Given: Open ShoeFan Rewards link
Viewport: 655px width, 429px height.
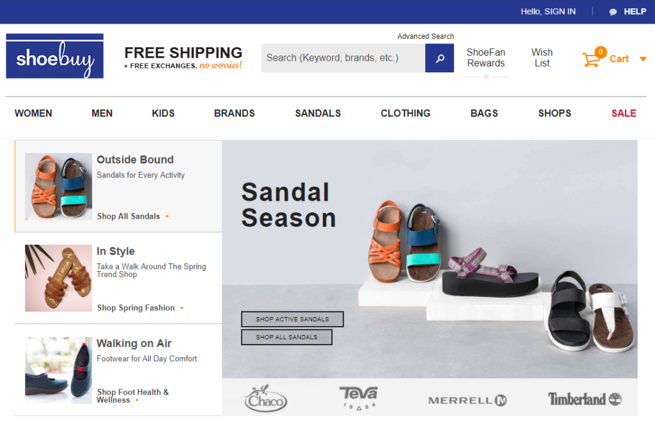Looking at the screenshot, I should click(486, 58).
